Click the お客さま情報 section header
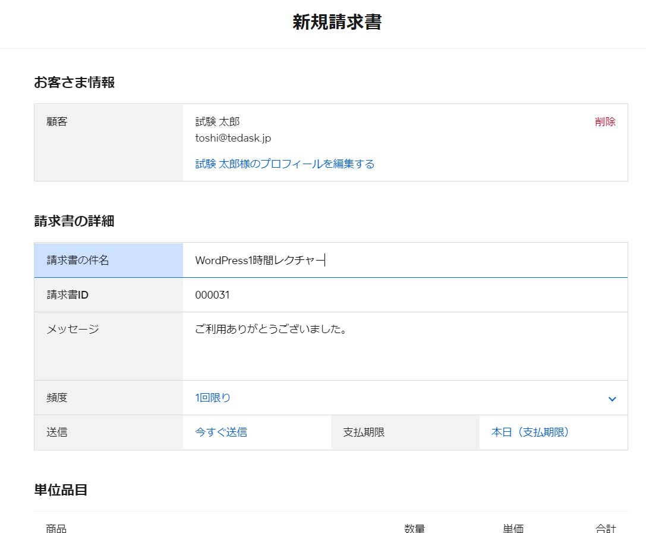 [x=74, y=83]
